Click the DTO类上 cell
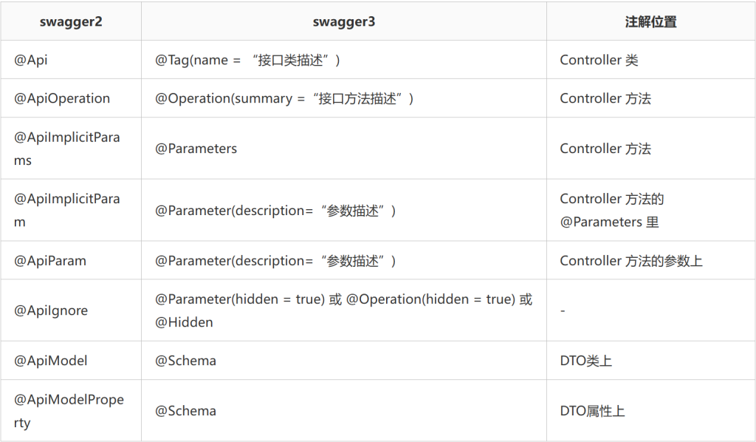Image resolution: width=756 pixels, height=442 pixels. click(651, 361)
